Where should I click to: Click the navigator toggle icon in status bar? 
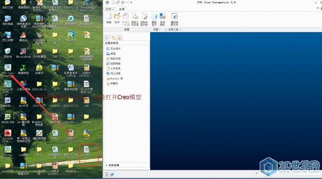[107, 175]
